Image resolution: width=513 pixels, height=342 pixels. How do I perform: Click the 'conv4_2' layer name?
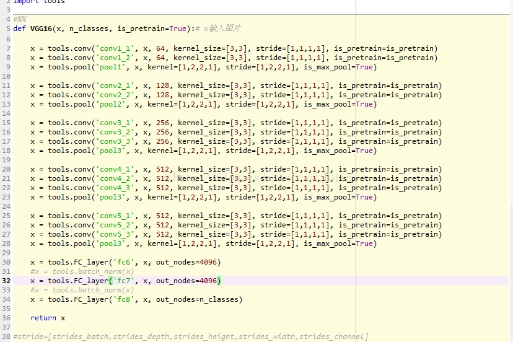[115, 178]
